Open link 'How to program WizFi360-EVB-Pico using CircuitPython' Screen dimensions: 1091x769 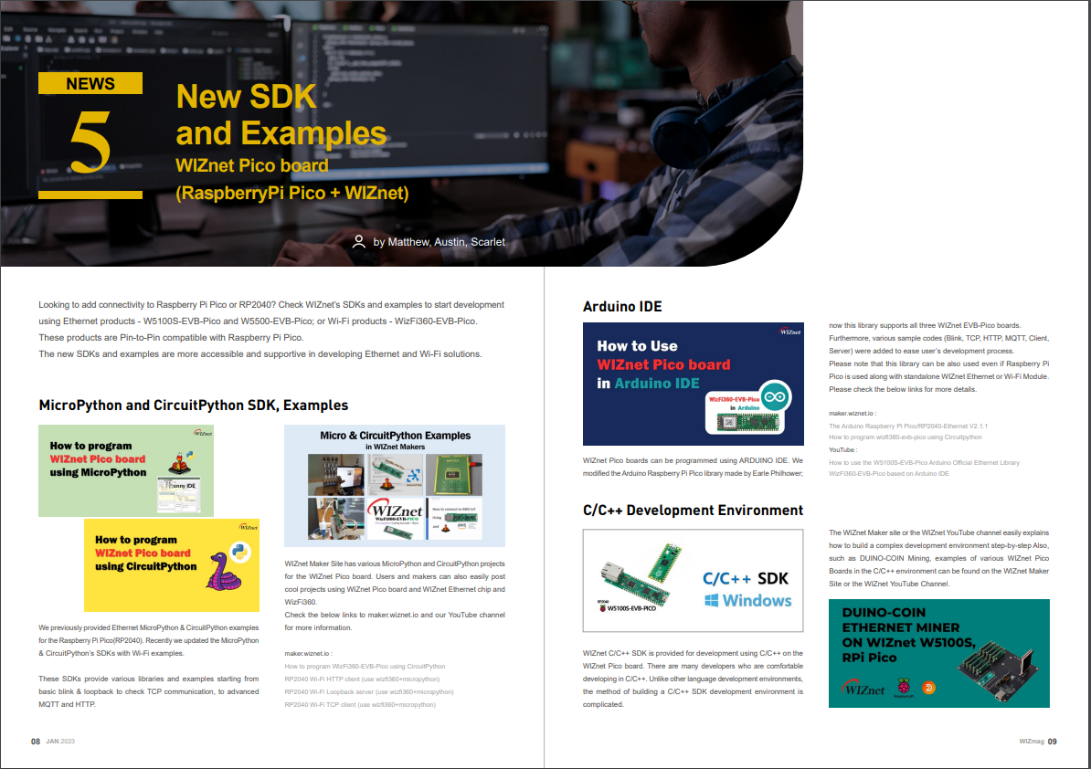click(365, 666)
